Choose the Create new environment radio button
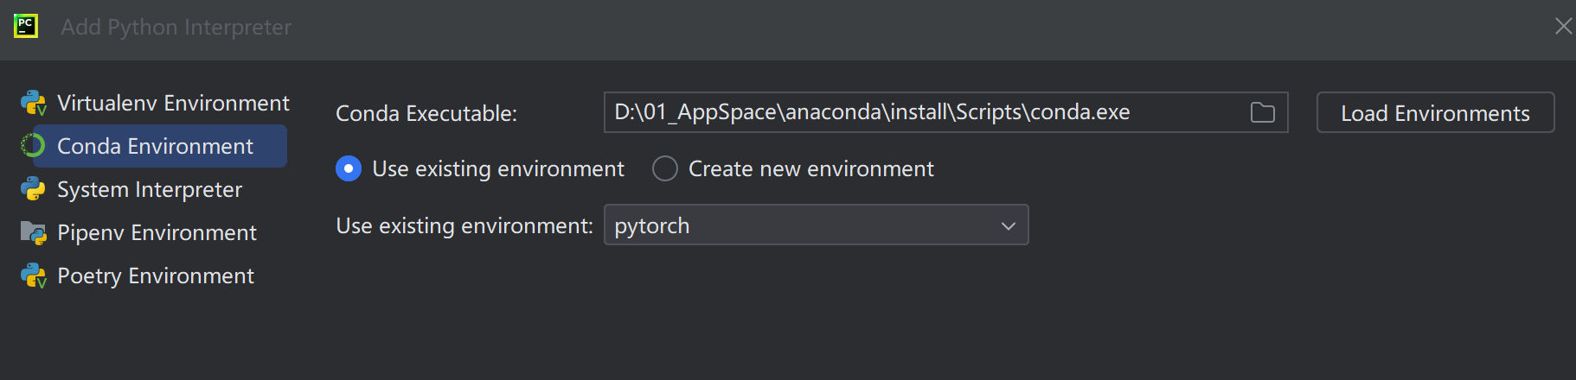 665,168
